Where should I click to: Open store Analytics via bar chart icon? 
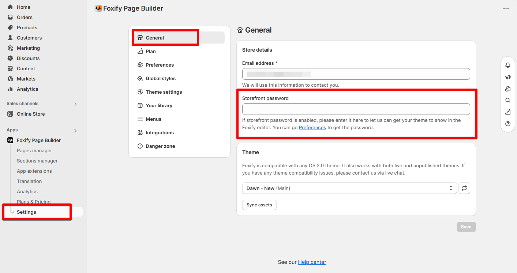tap(10, 89)
